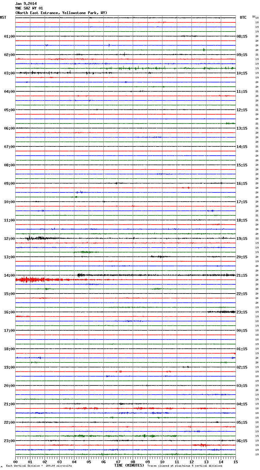Screen dimensions: 260x470
Task: Click the '05' minute-axis label at bottom
Action: pyautogui.click(x=89, y=462)
